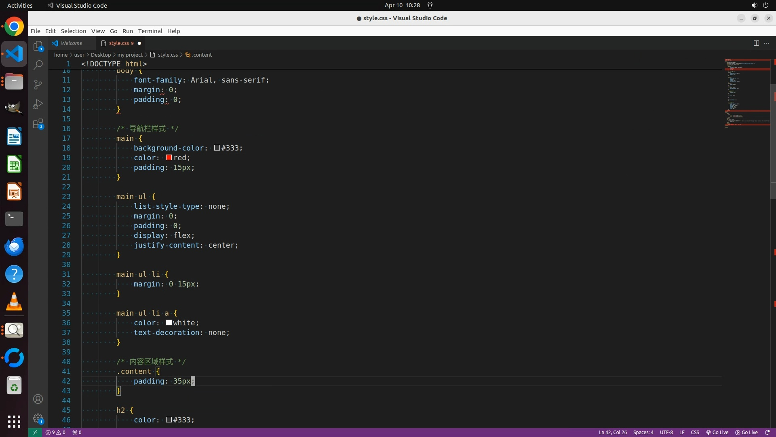Select the CSS language mode indicator
This screenshot has height=437, width=776.
coord(695,433)
